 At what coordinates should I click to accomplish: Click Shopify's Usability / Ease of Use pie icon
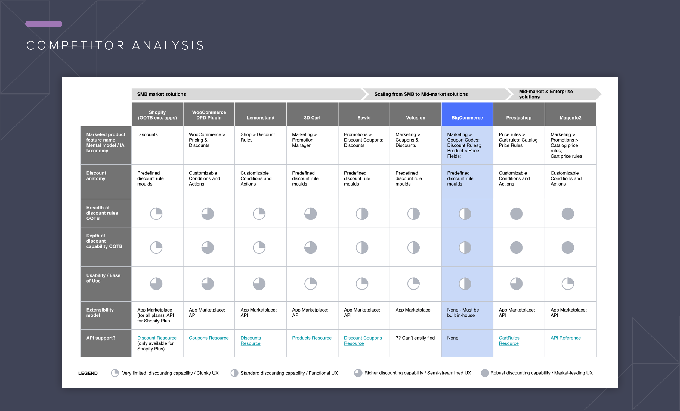tap(156, 284)
